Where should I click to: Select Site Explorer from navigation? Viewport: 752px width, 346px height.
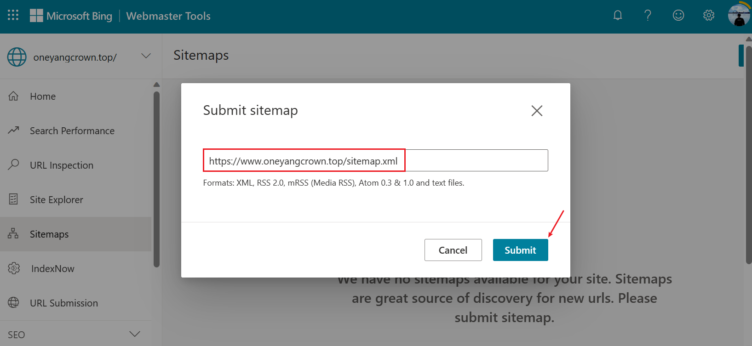(x=56, y=200)
